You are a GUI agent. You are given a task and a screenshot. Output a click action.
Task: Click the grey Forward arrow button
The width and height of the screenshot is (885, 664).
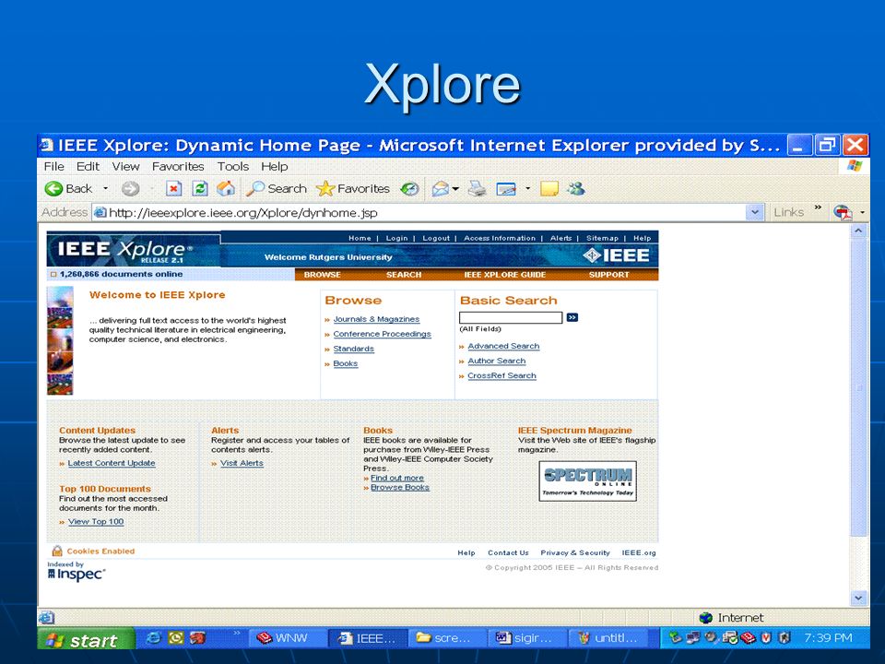point(130,188)
